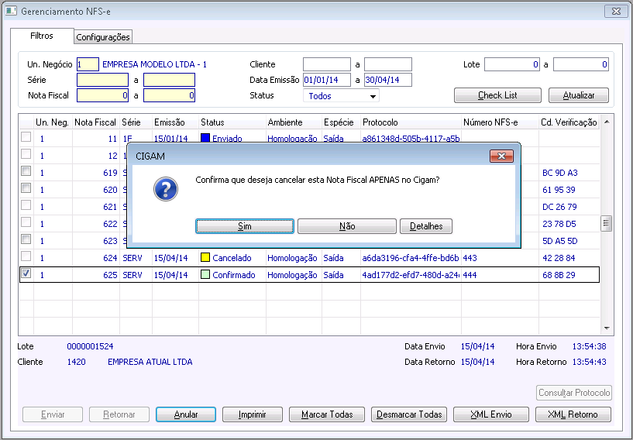Click the second Série range field
633x440 pixels.
click(169, 80)
